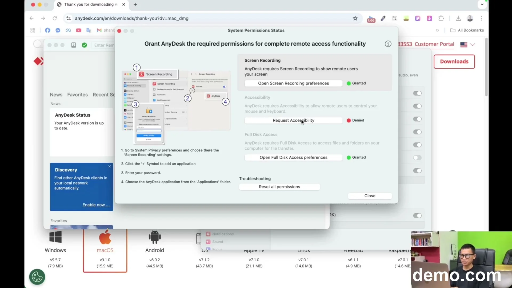Click the Request Accessibility button
The image size is (512, 288).
293,120
